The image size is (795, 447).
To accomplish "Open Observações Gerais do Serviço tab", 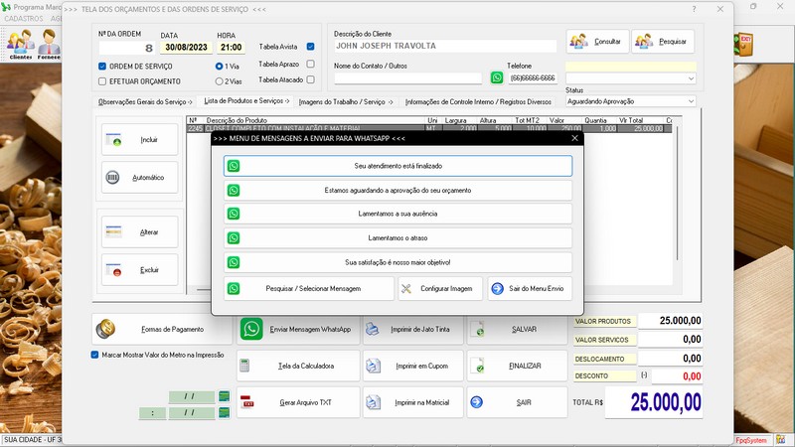I will 145,102.
